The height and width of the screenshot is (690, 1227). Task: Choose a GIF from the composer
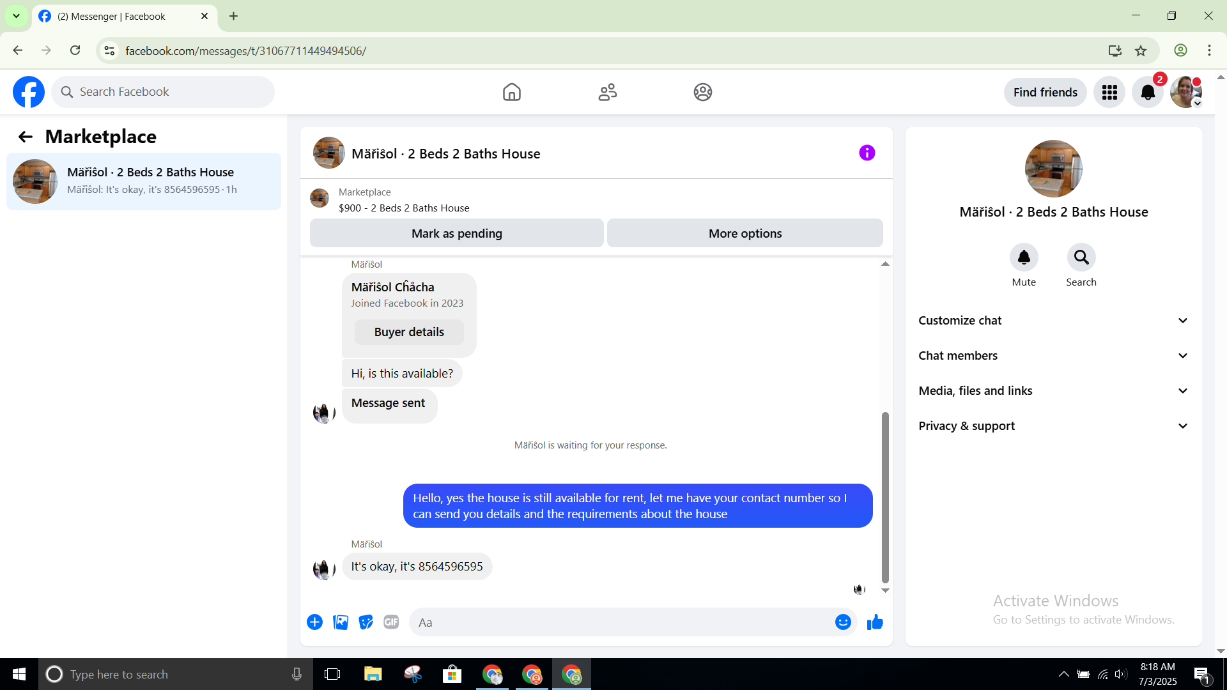pyautogui.click(x=391, y=622)
